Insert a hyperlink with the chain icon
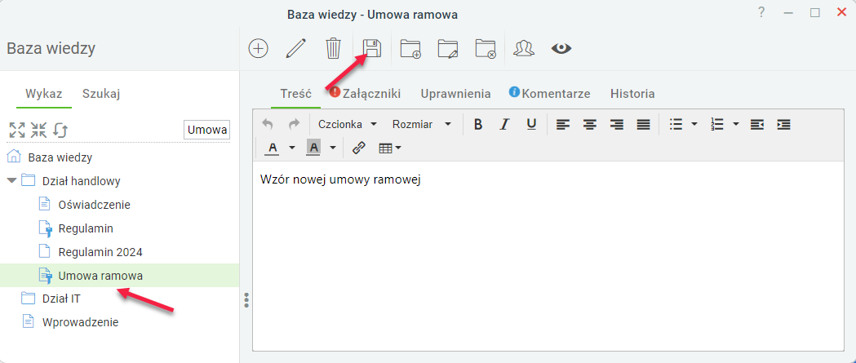 pos(358,148)
